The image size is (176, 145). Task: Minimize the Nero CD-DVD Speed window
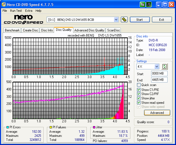tap(159, 5)
